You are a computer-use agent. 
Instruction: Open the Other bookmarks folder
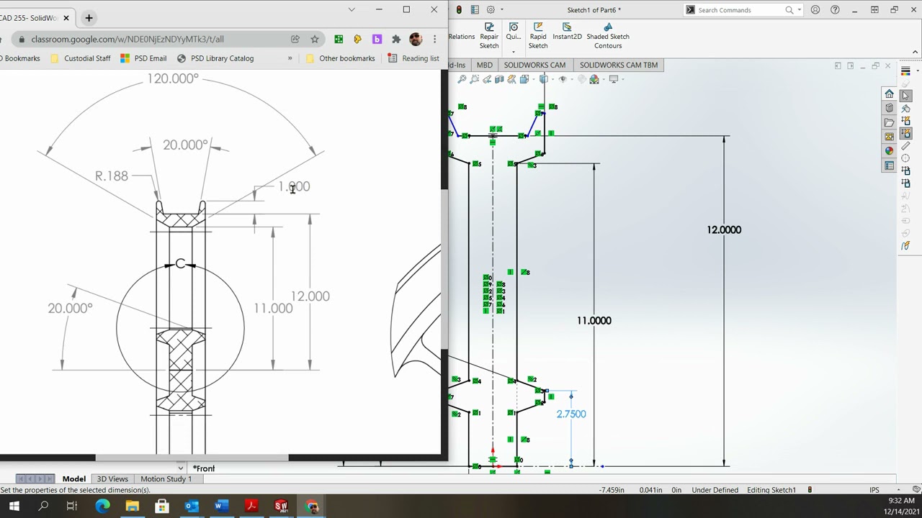[340, 58]
